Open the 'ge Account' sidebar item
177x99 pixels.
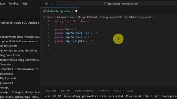pyautogui.click(x=7, y=83)
